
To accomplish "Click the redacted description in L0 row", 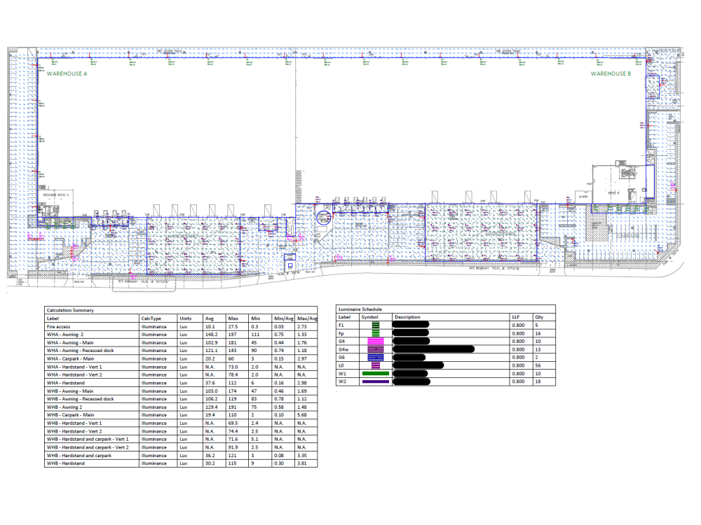I will click(418, 365).
